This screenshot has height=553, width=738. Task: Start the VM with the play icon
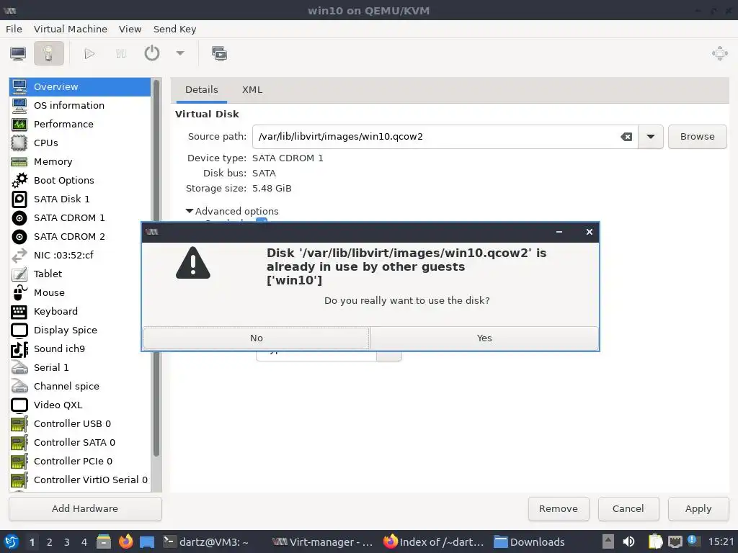[x=89, y=53]
